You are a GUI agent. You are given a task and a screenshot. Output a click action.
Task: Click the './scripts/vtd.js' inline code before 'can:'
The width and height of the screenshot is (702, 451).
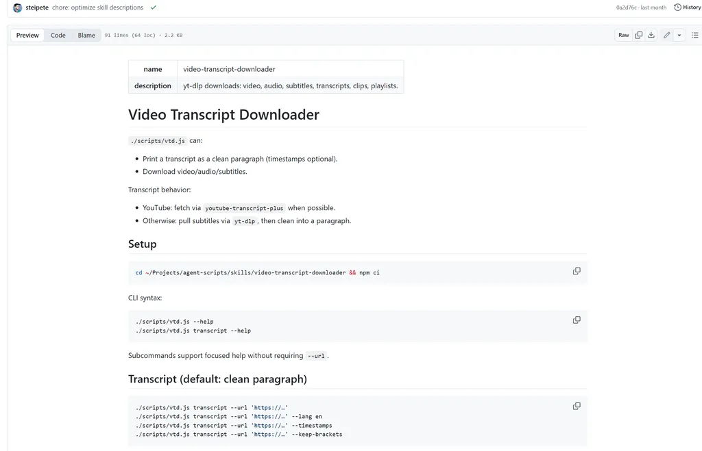[x=158, y=141]
